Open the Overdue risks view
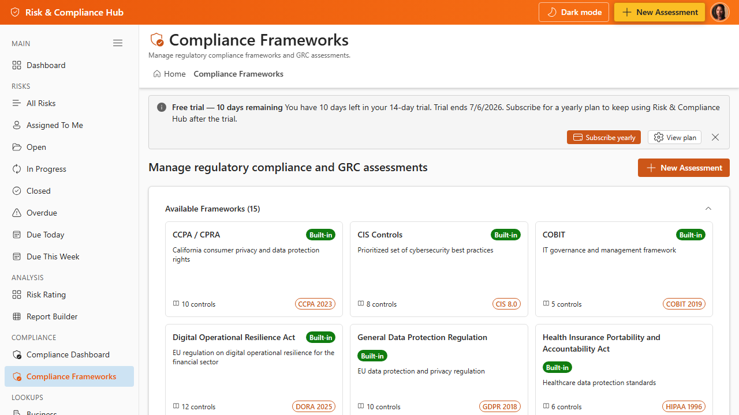The width and height of the screenshot is (739, 415). [69, 213]
